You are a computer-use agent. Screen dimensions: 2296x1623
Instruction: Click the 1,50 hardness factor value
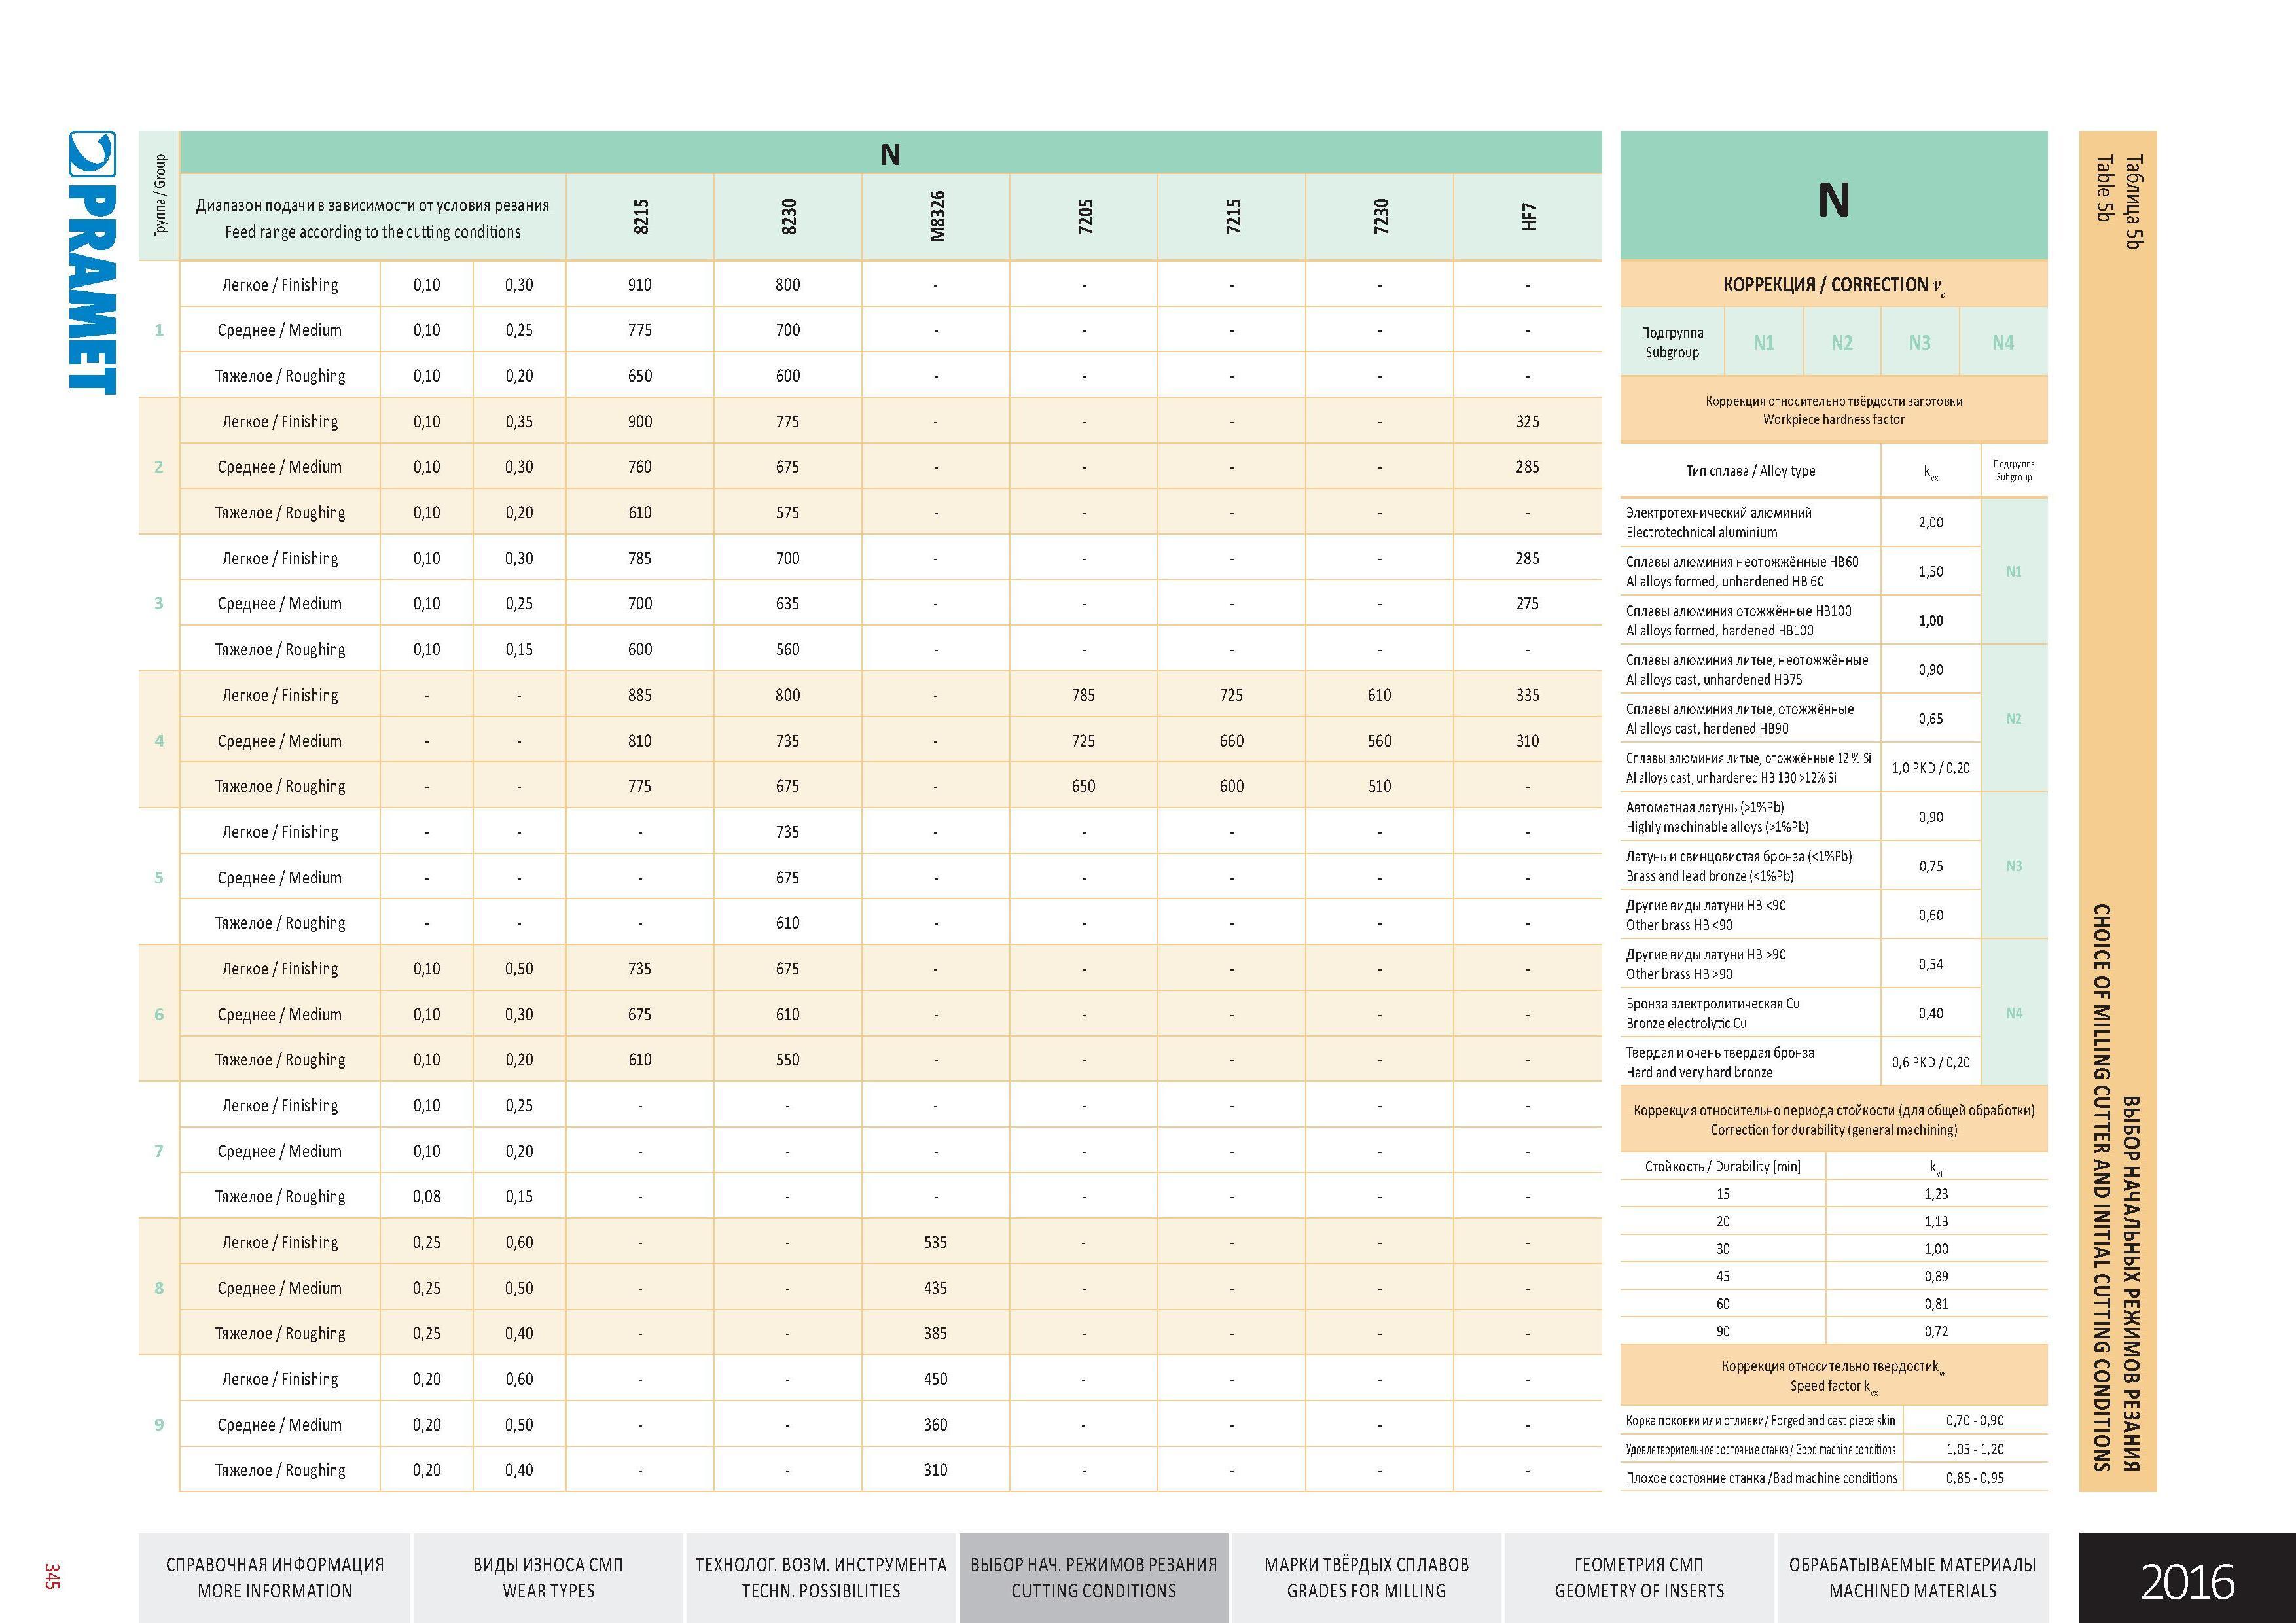click(x=1931, y=571)
